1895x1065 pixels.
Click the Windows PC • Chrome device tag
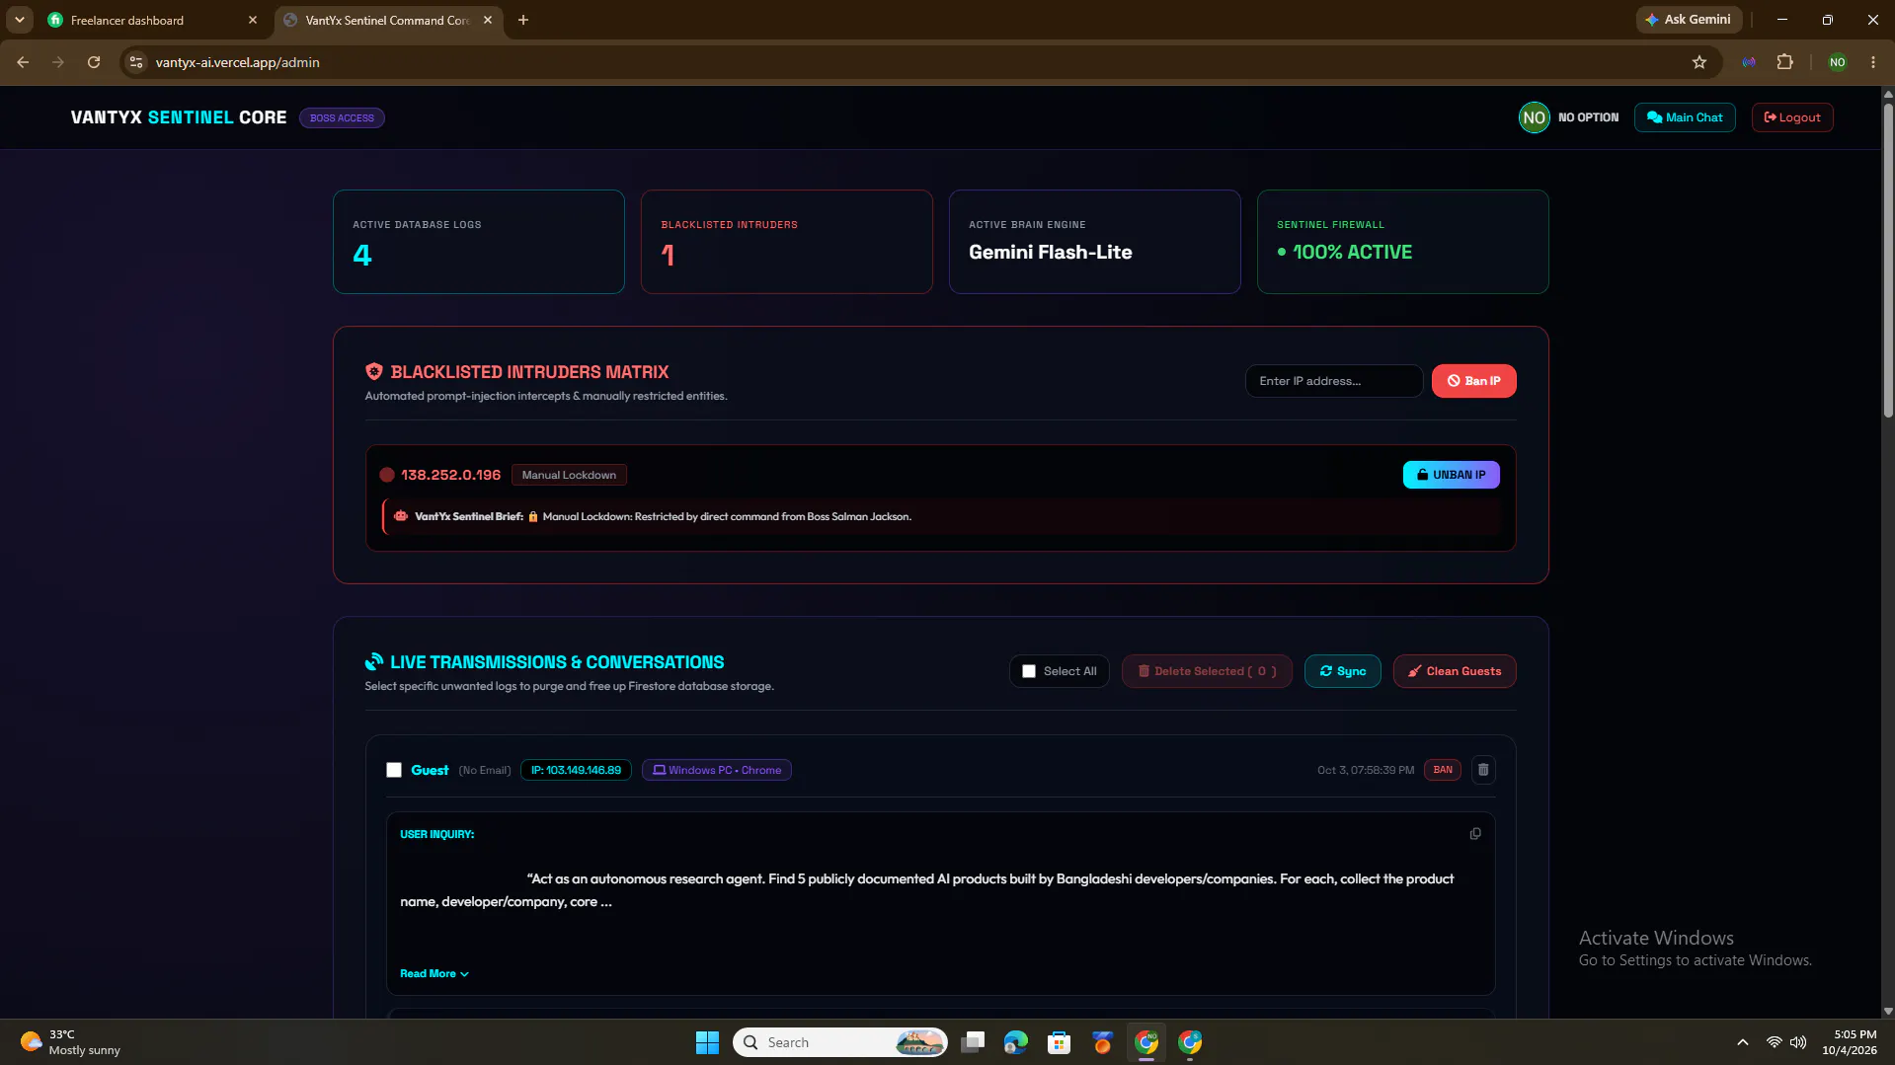tap(717, 770)
